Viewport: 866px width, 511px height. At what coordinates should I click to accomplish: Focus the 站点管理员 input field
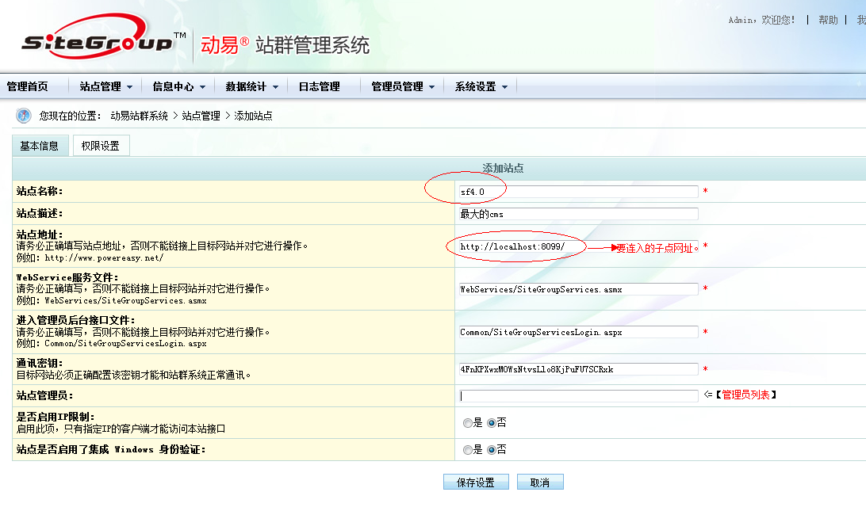[578, 395]
